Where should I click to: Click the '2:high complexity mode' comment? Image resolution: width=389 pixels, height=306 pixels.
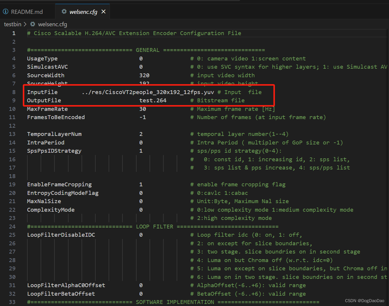pyautogui.click(x=231, y=218)
